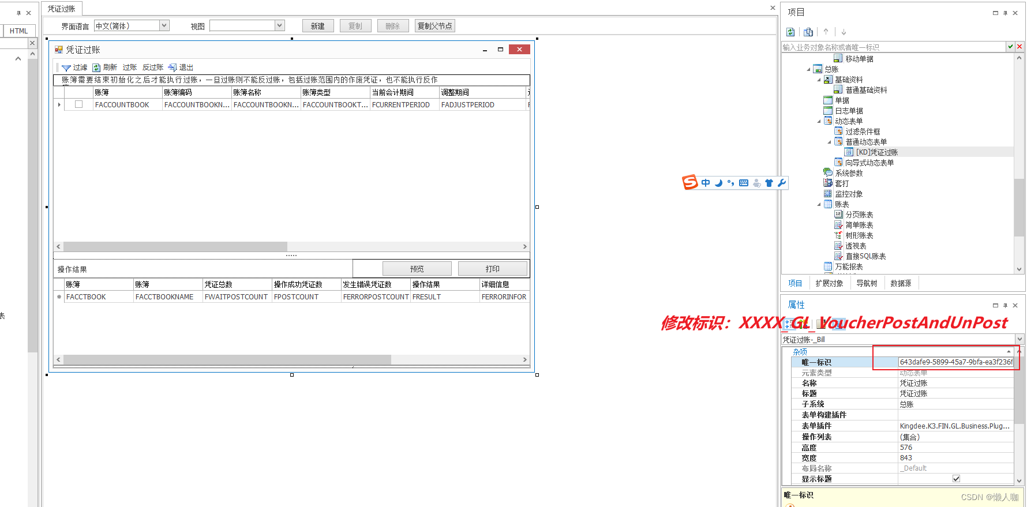This screenshot has height=507, width=1027.
Task: Open the 凭证过账-_Bill object dropdown
Action: [x=1019, y=339]
